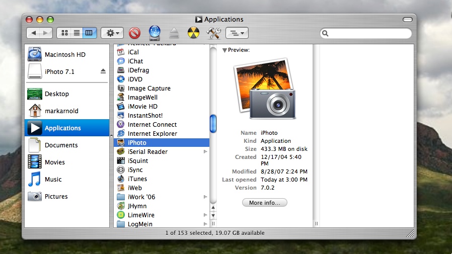This screenshot has height=254, width=452.
Task: Open Movies in the sidebar
Action: [x=67, y=162]
